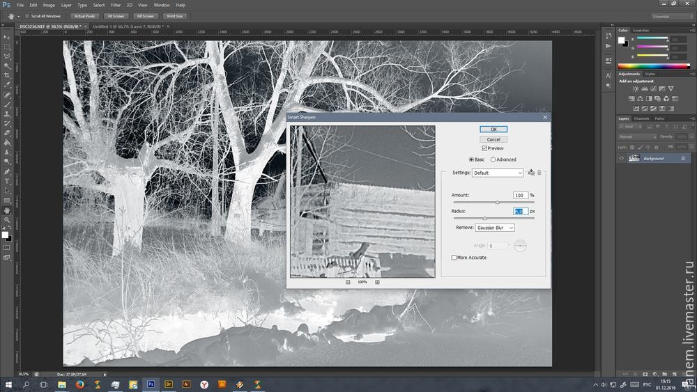This screenshot has width=697, height=392.
Task: Click the Zoom out minus button under preview
Action: 347,282
